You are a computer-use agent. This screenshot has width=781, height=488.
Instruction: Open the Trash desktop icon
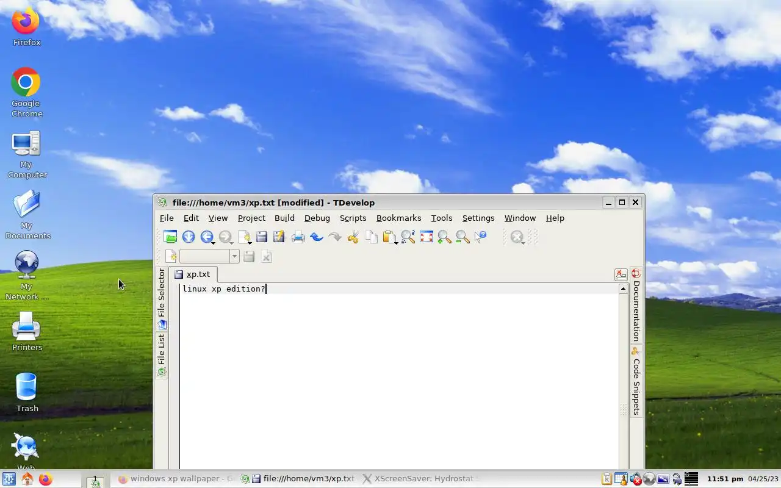[x=26, y=393]
